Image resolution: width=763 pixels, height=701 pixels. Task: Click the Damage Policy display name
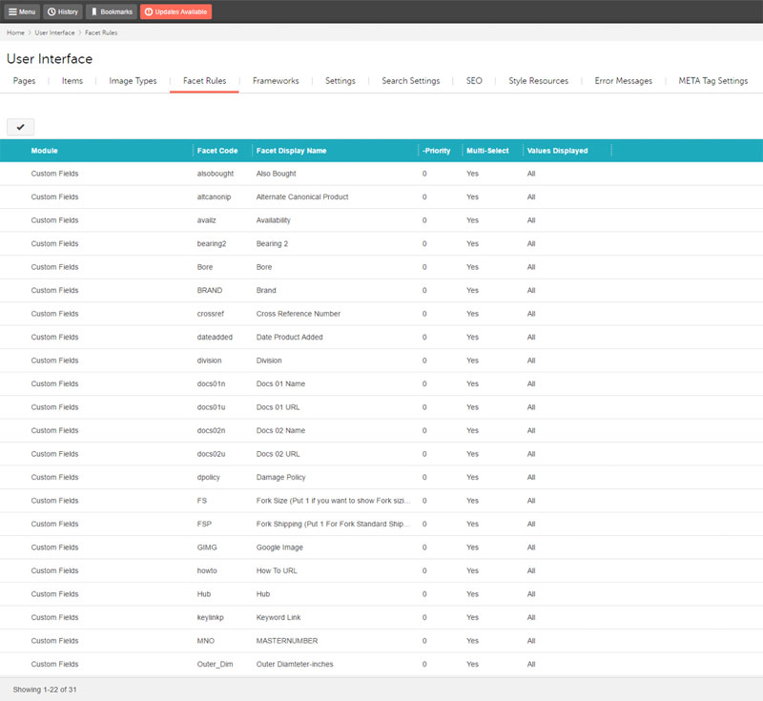tap(280, 477)
